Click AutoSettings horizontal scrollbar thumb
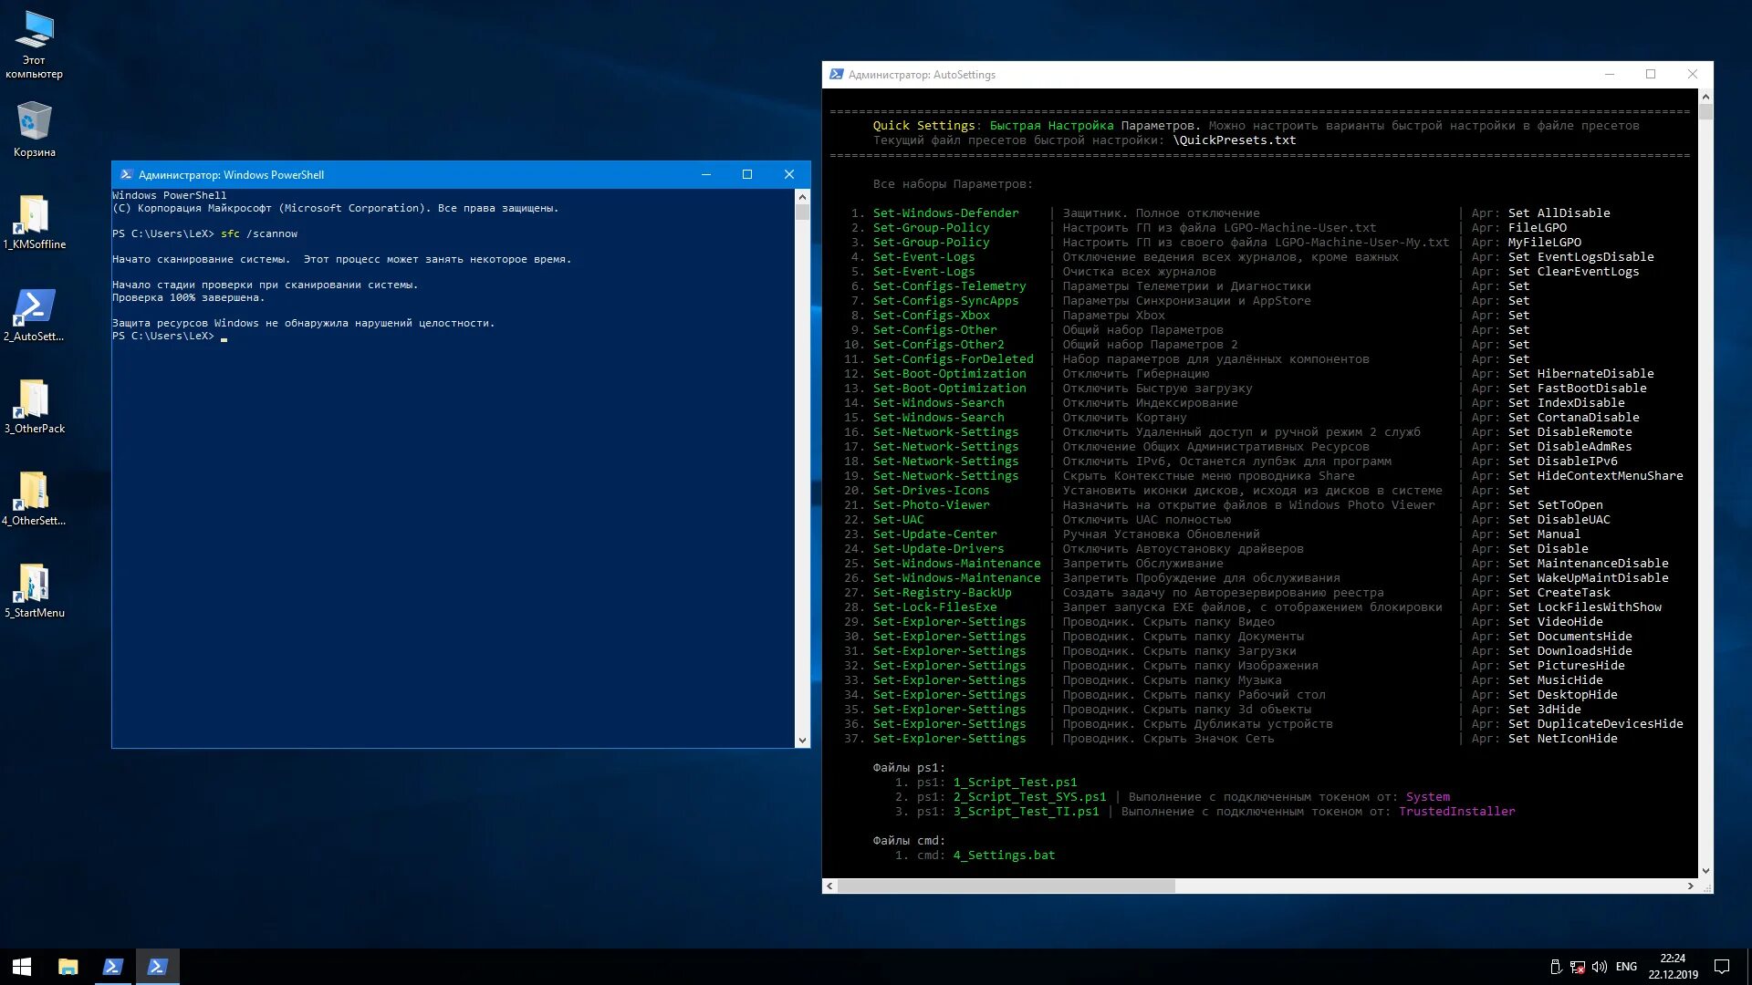The image size is (1752, 985). point(1006,886)
